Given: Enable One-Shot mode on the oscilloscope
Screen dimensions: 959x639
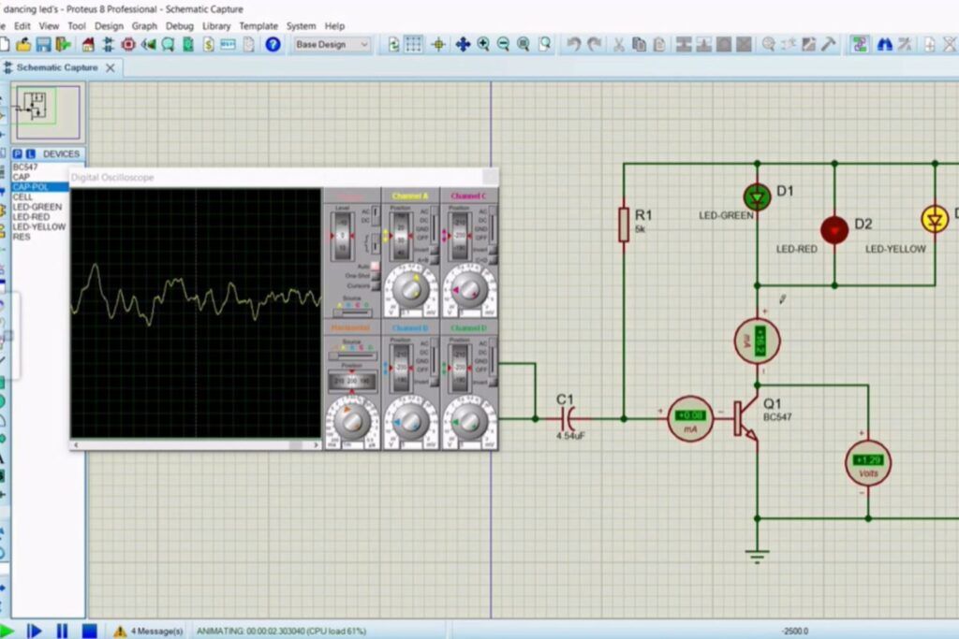Looking at the screenshot, I should coord(375,276).
